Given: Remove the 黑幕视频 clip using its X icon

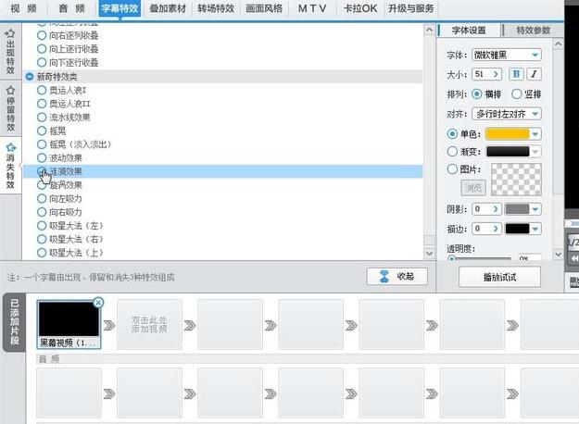Looking at the screenshot, I should tap(99, 303).
